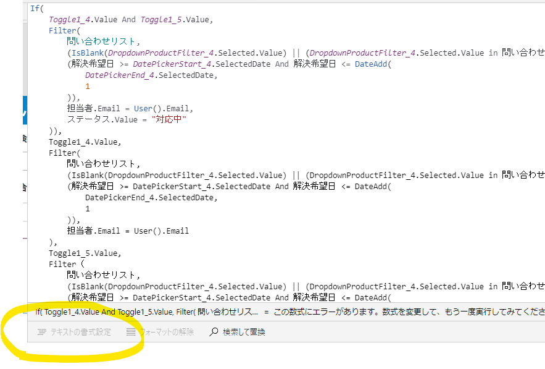
Task: Click the blue Filter( keyword
Action: click(64, 31)
